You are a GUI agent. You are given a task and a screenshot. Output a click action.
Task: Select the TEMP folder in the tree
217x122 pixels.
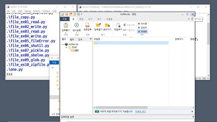pos(74,47)
